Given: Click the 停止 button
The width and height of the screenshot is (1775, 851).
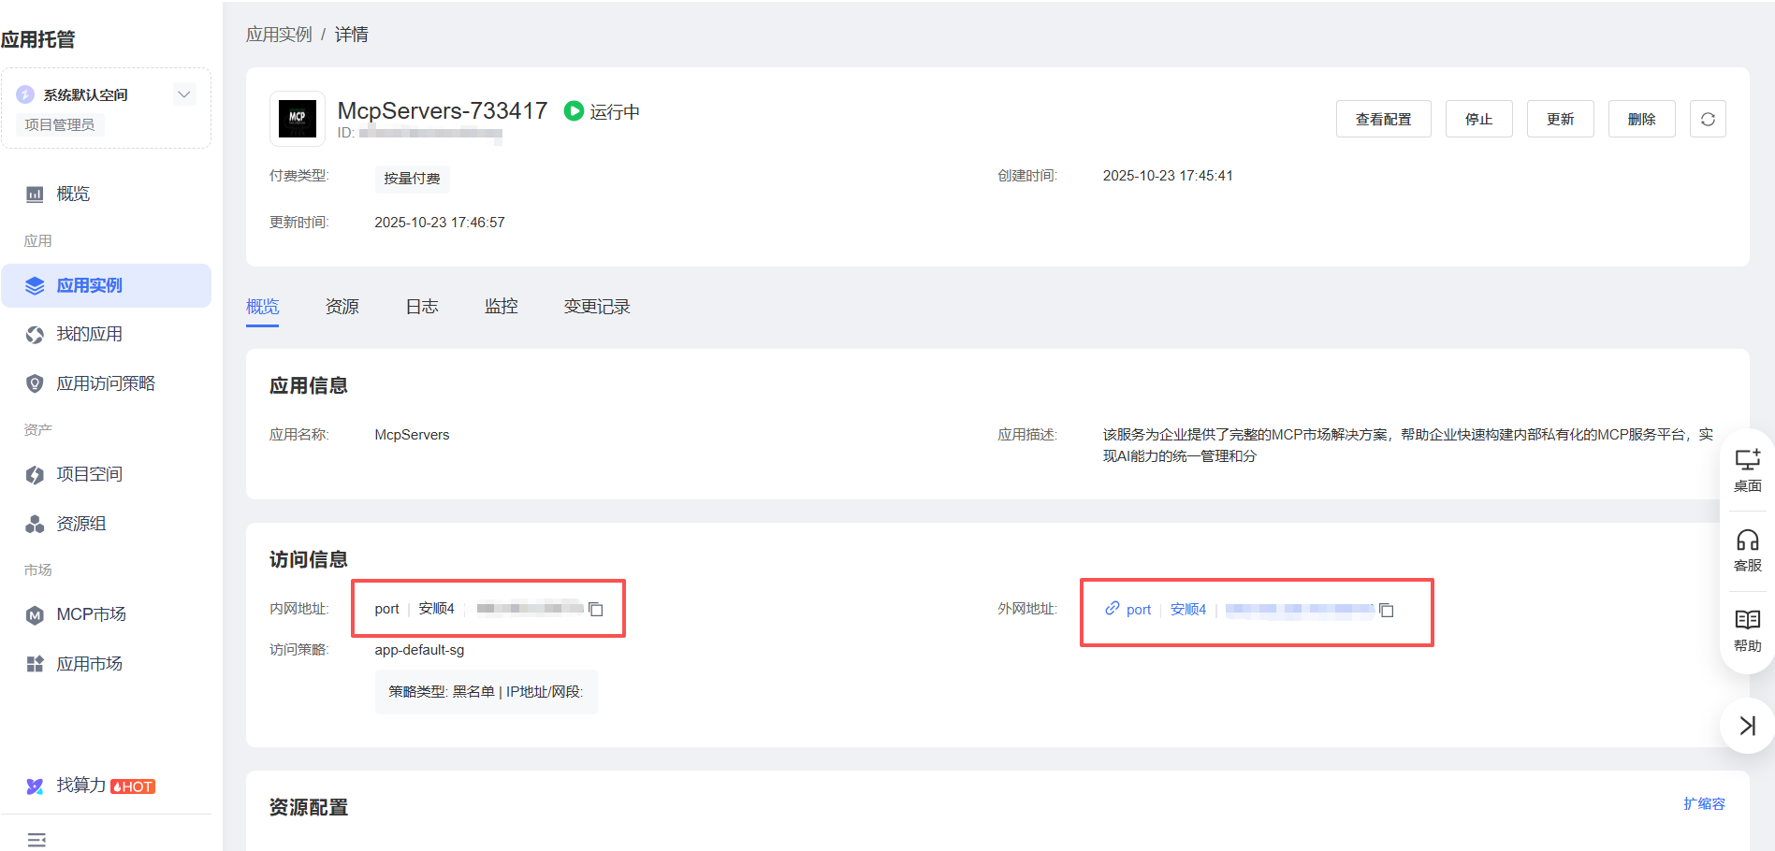Looking at the screenshot, I should [1478, 119].
